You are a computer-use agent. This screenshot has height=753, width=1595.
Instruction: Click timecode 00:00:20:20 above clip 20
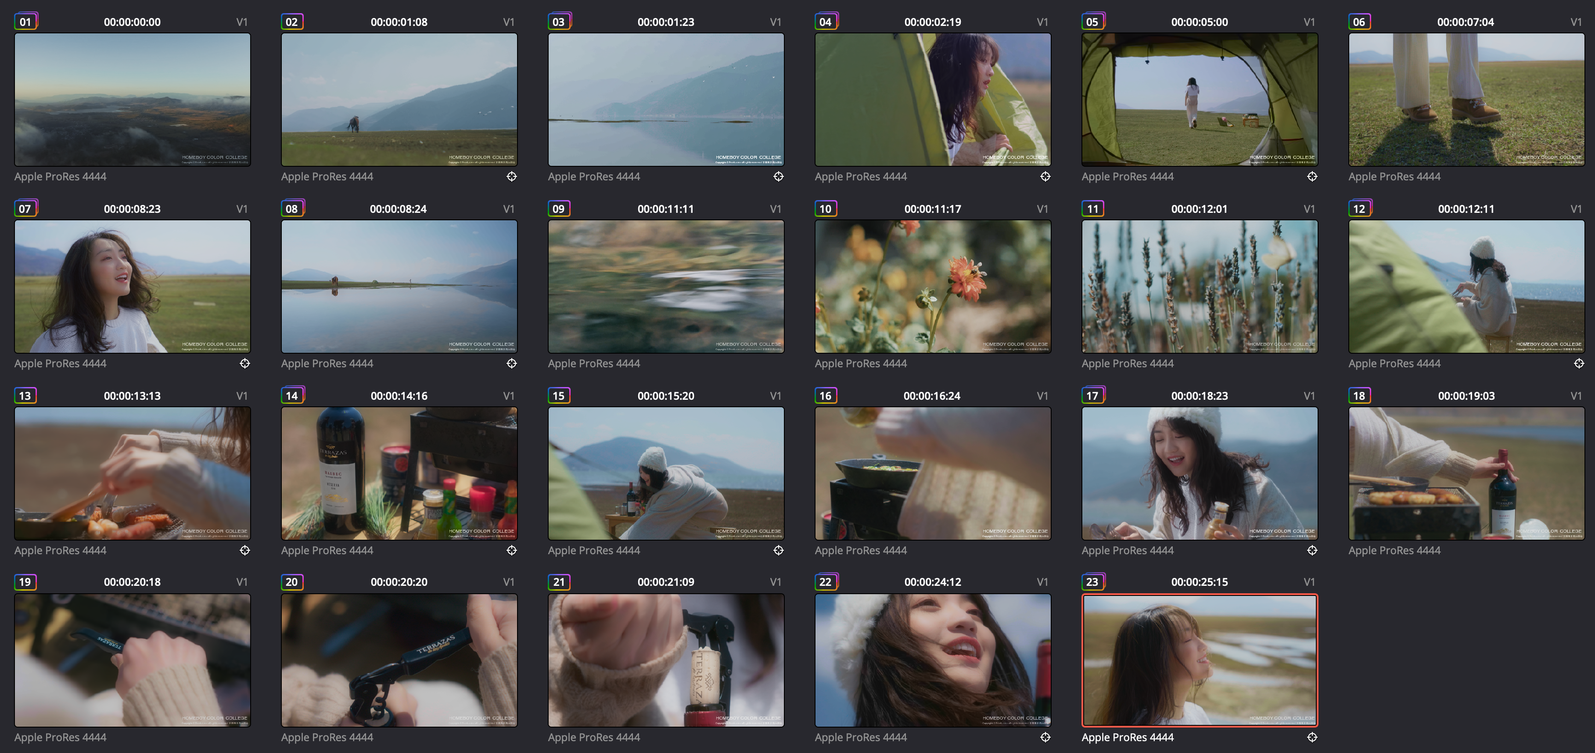399,582
